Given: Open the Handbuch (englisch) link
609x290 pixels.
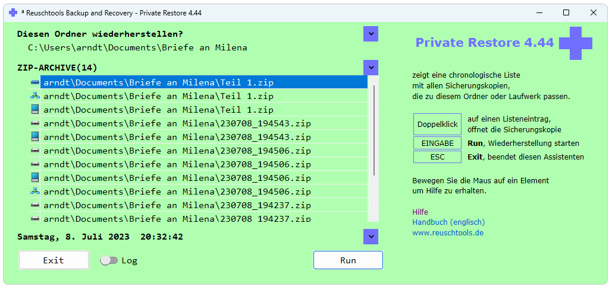Looking at the screenshot, I should [x=448, y=222].
